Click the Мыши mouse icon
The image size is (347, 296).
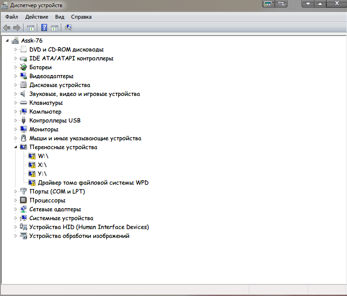pyautogui.click(x=24, y=138)
